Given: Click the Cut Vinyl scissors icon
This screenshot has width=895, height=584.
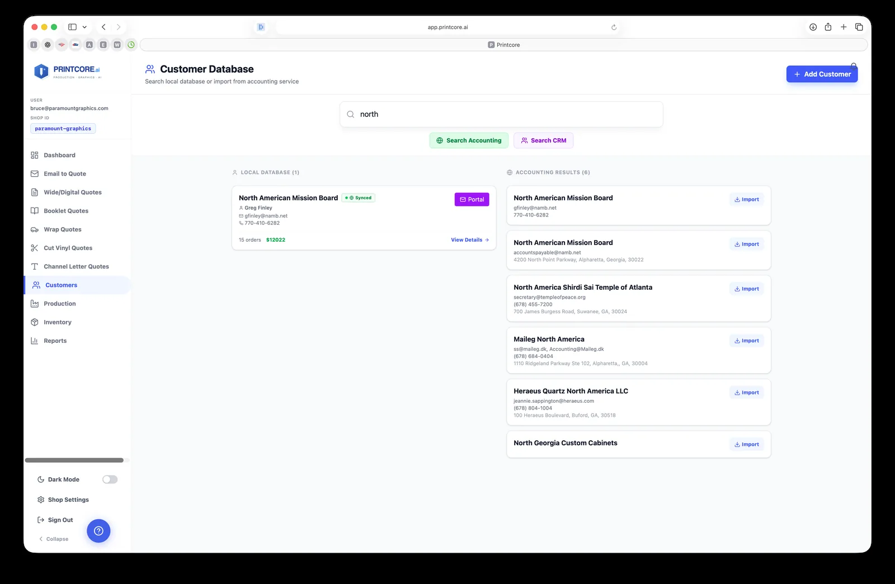Looking at the screenshot, I should tap(35, 248).
